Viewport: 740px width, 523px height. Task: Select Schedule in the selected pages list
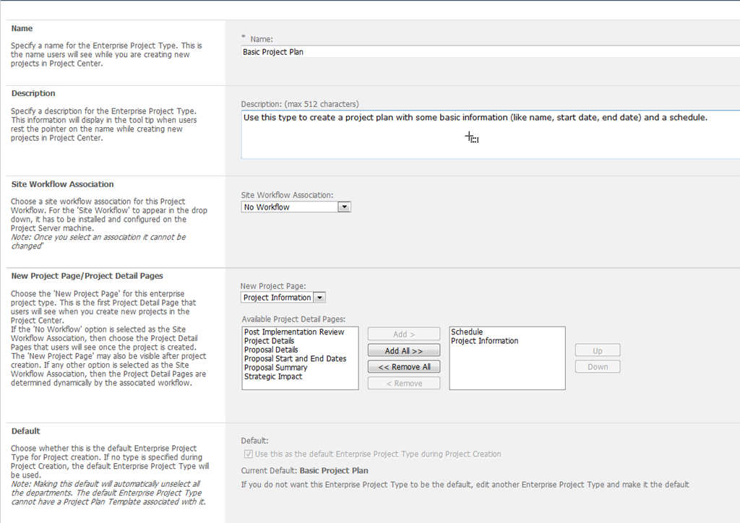(467, 332)
